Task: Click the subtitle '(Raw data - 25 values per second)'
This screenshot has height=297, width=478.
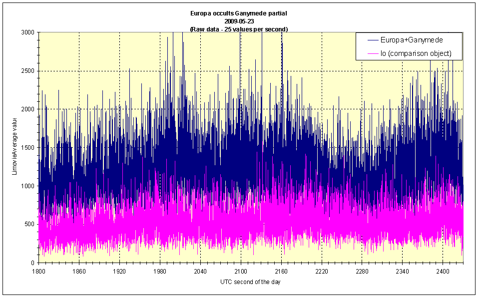Action: [x=239, y=29]
